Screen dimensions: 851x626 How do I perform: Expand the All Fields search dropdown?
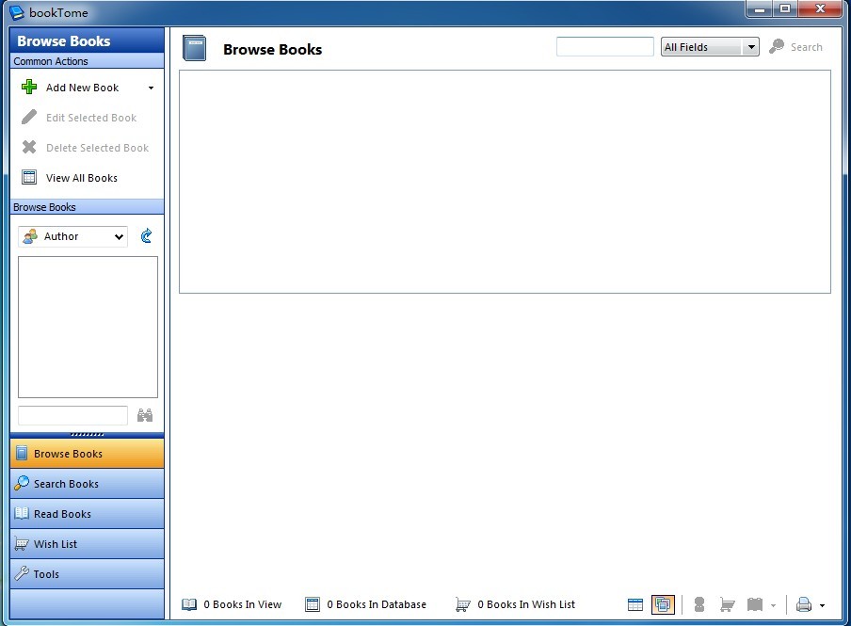click(x=710, y=47)
